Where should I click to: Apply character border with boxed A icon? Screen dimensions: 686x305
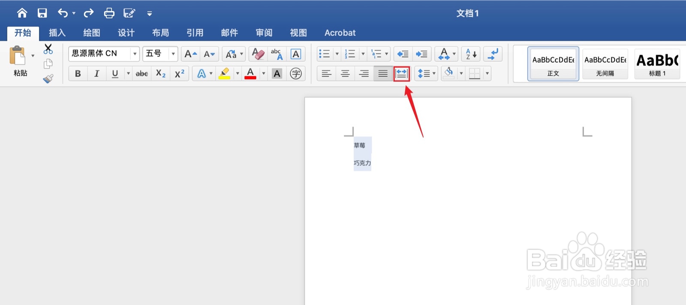coord(296,54)
